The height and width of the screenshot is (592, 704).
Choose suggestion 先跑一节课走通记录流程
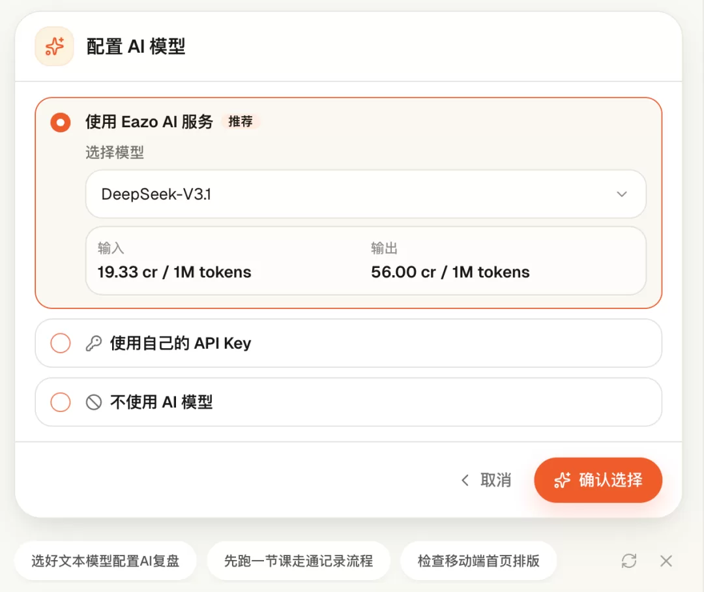(x=299, y=561)
